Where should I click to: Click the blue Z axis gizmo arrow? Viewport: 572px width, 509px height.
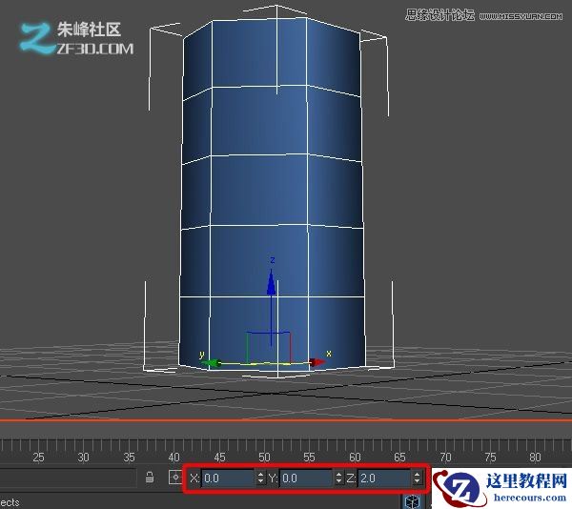click(271, 282)
